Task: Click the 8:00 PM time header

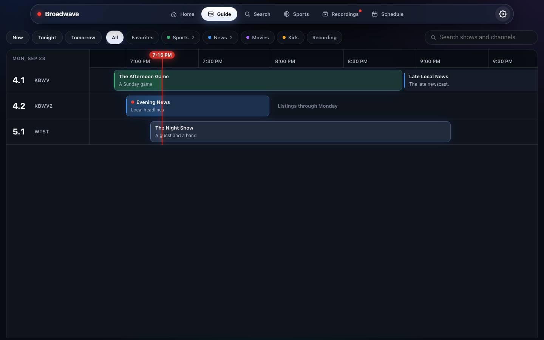Action: coord(285,61)
